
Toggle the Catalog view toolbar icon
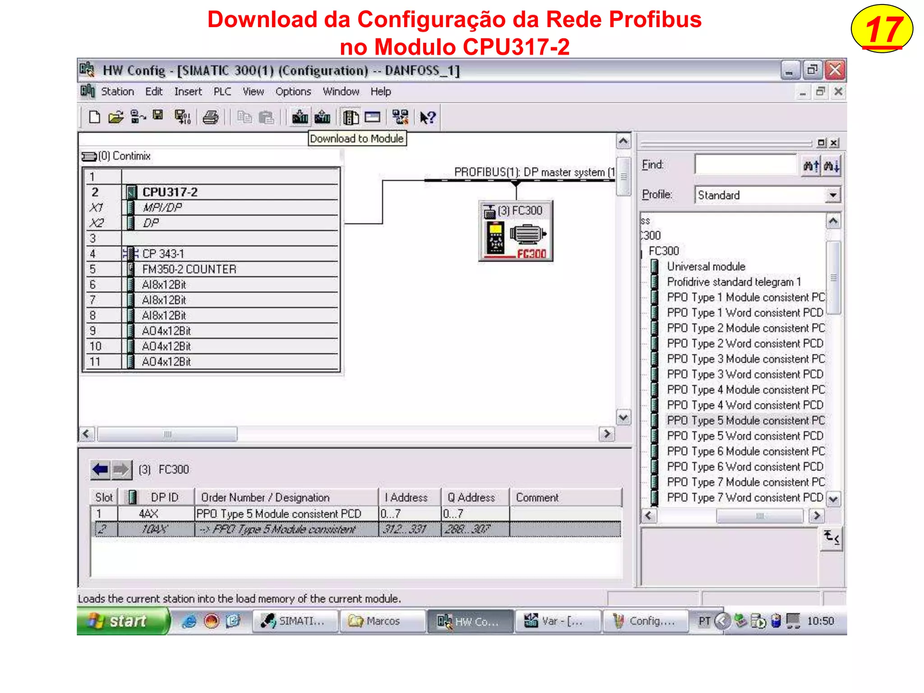351,117
